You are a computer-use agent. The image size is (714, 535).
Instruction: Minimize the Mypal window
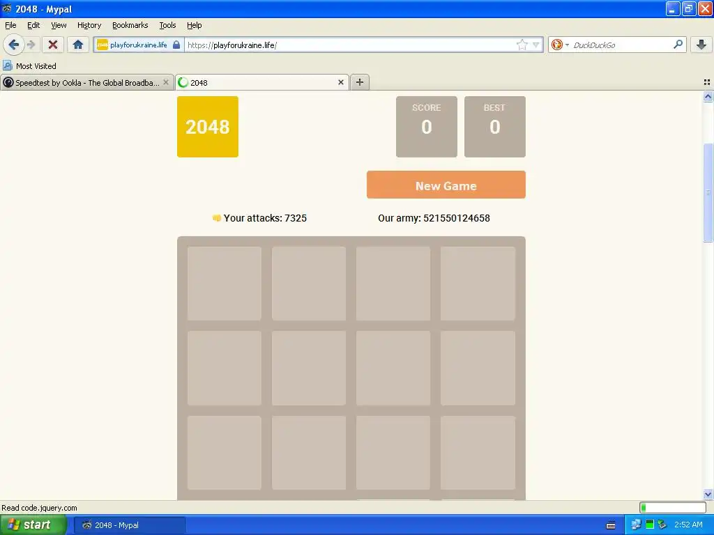click(673, 8)
